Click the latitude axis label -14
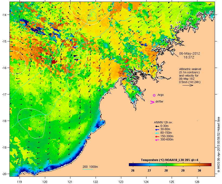The image size is (222, 184). [x=4, y=15]
